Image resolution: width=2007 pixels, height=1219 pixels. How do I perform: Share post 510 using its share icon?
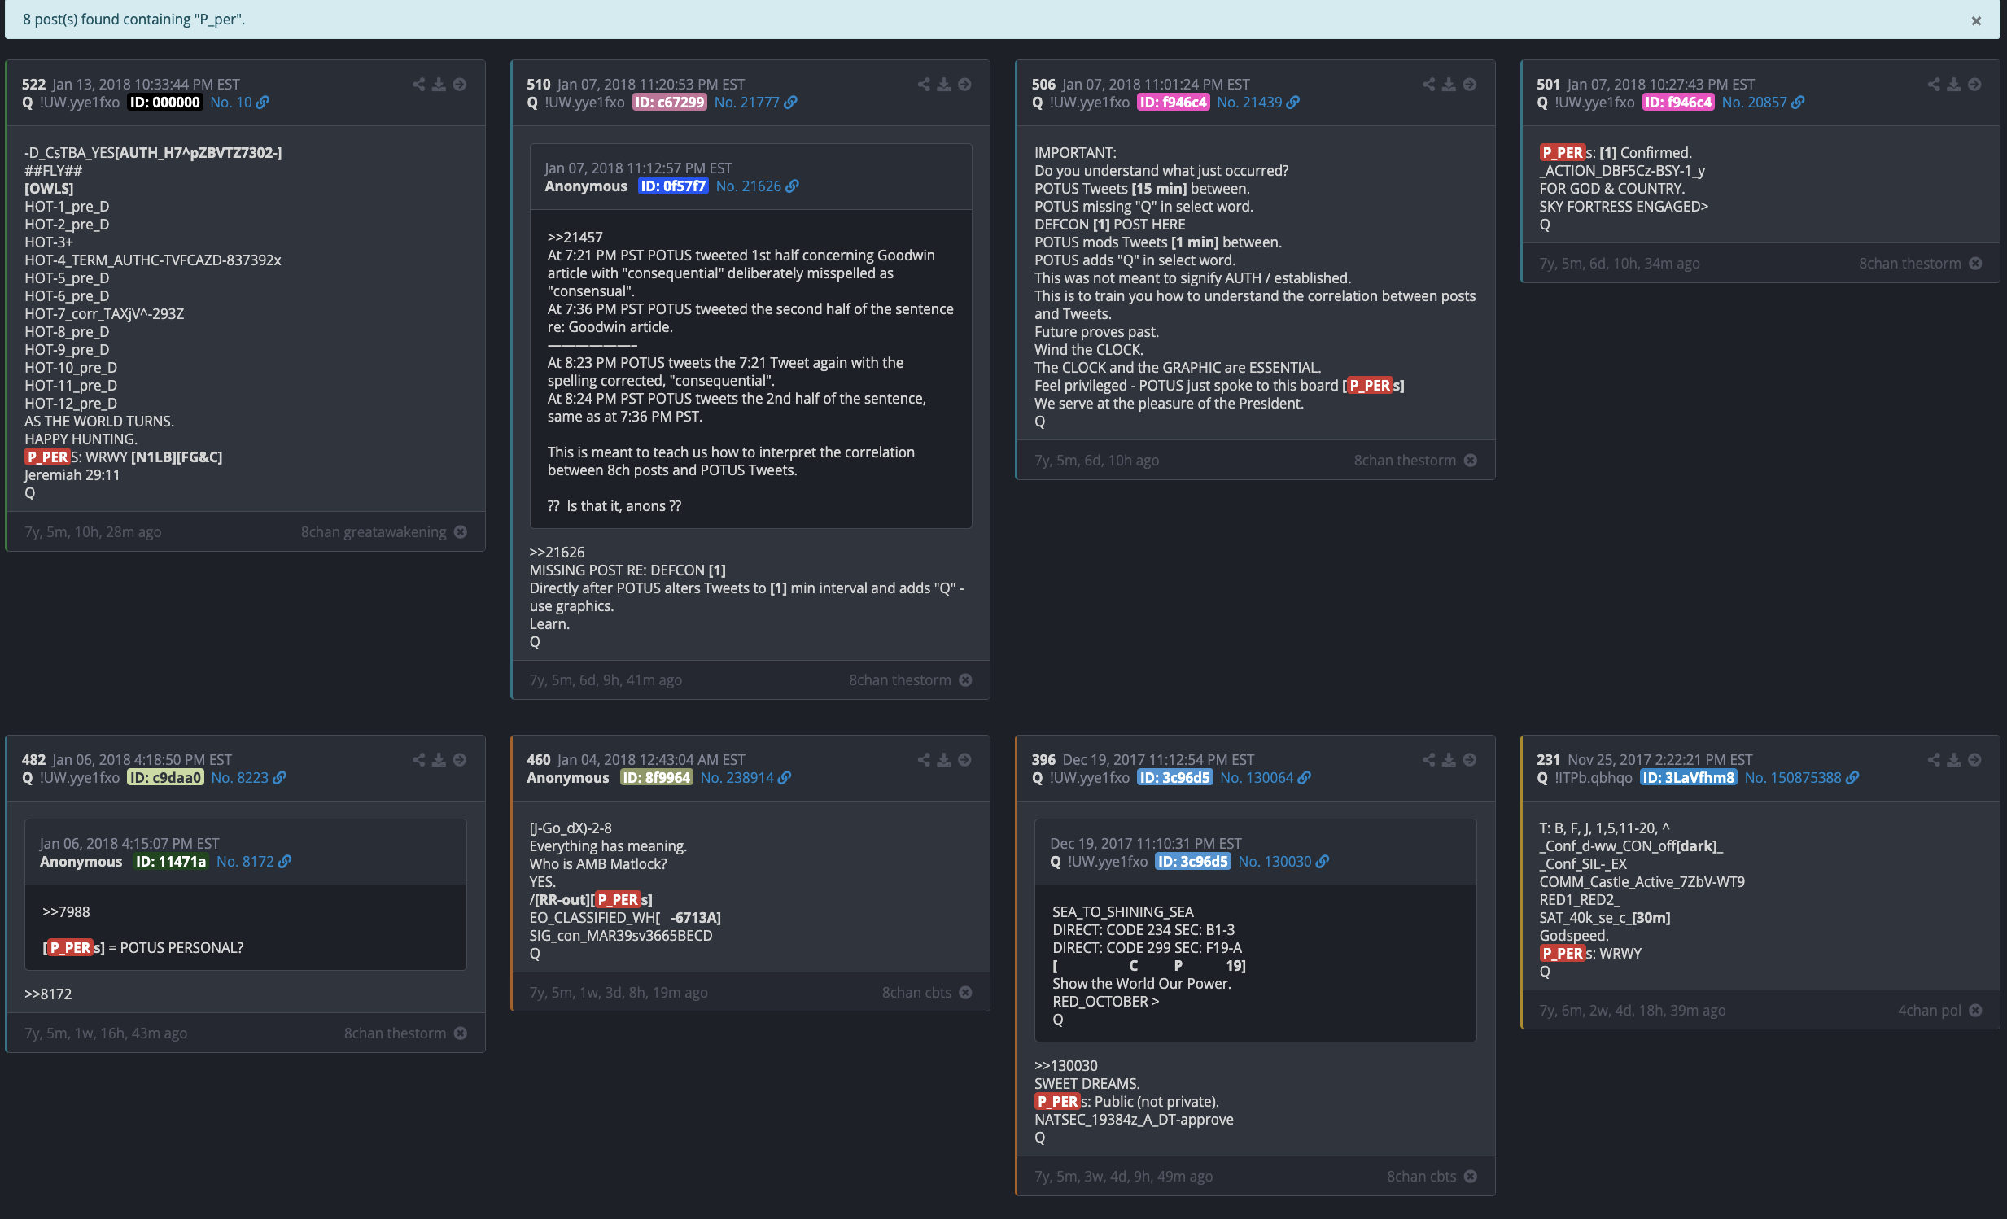click(x=924, y=85)
